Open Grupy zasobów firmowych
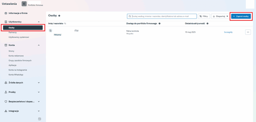This screenshot has height=122, width=256. click(x=20, y=61)
